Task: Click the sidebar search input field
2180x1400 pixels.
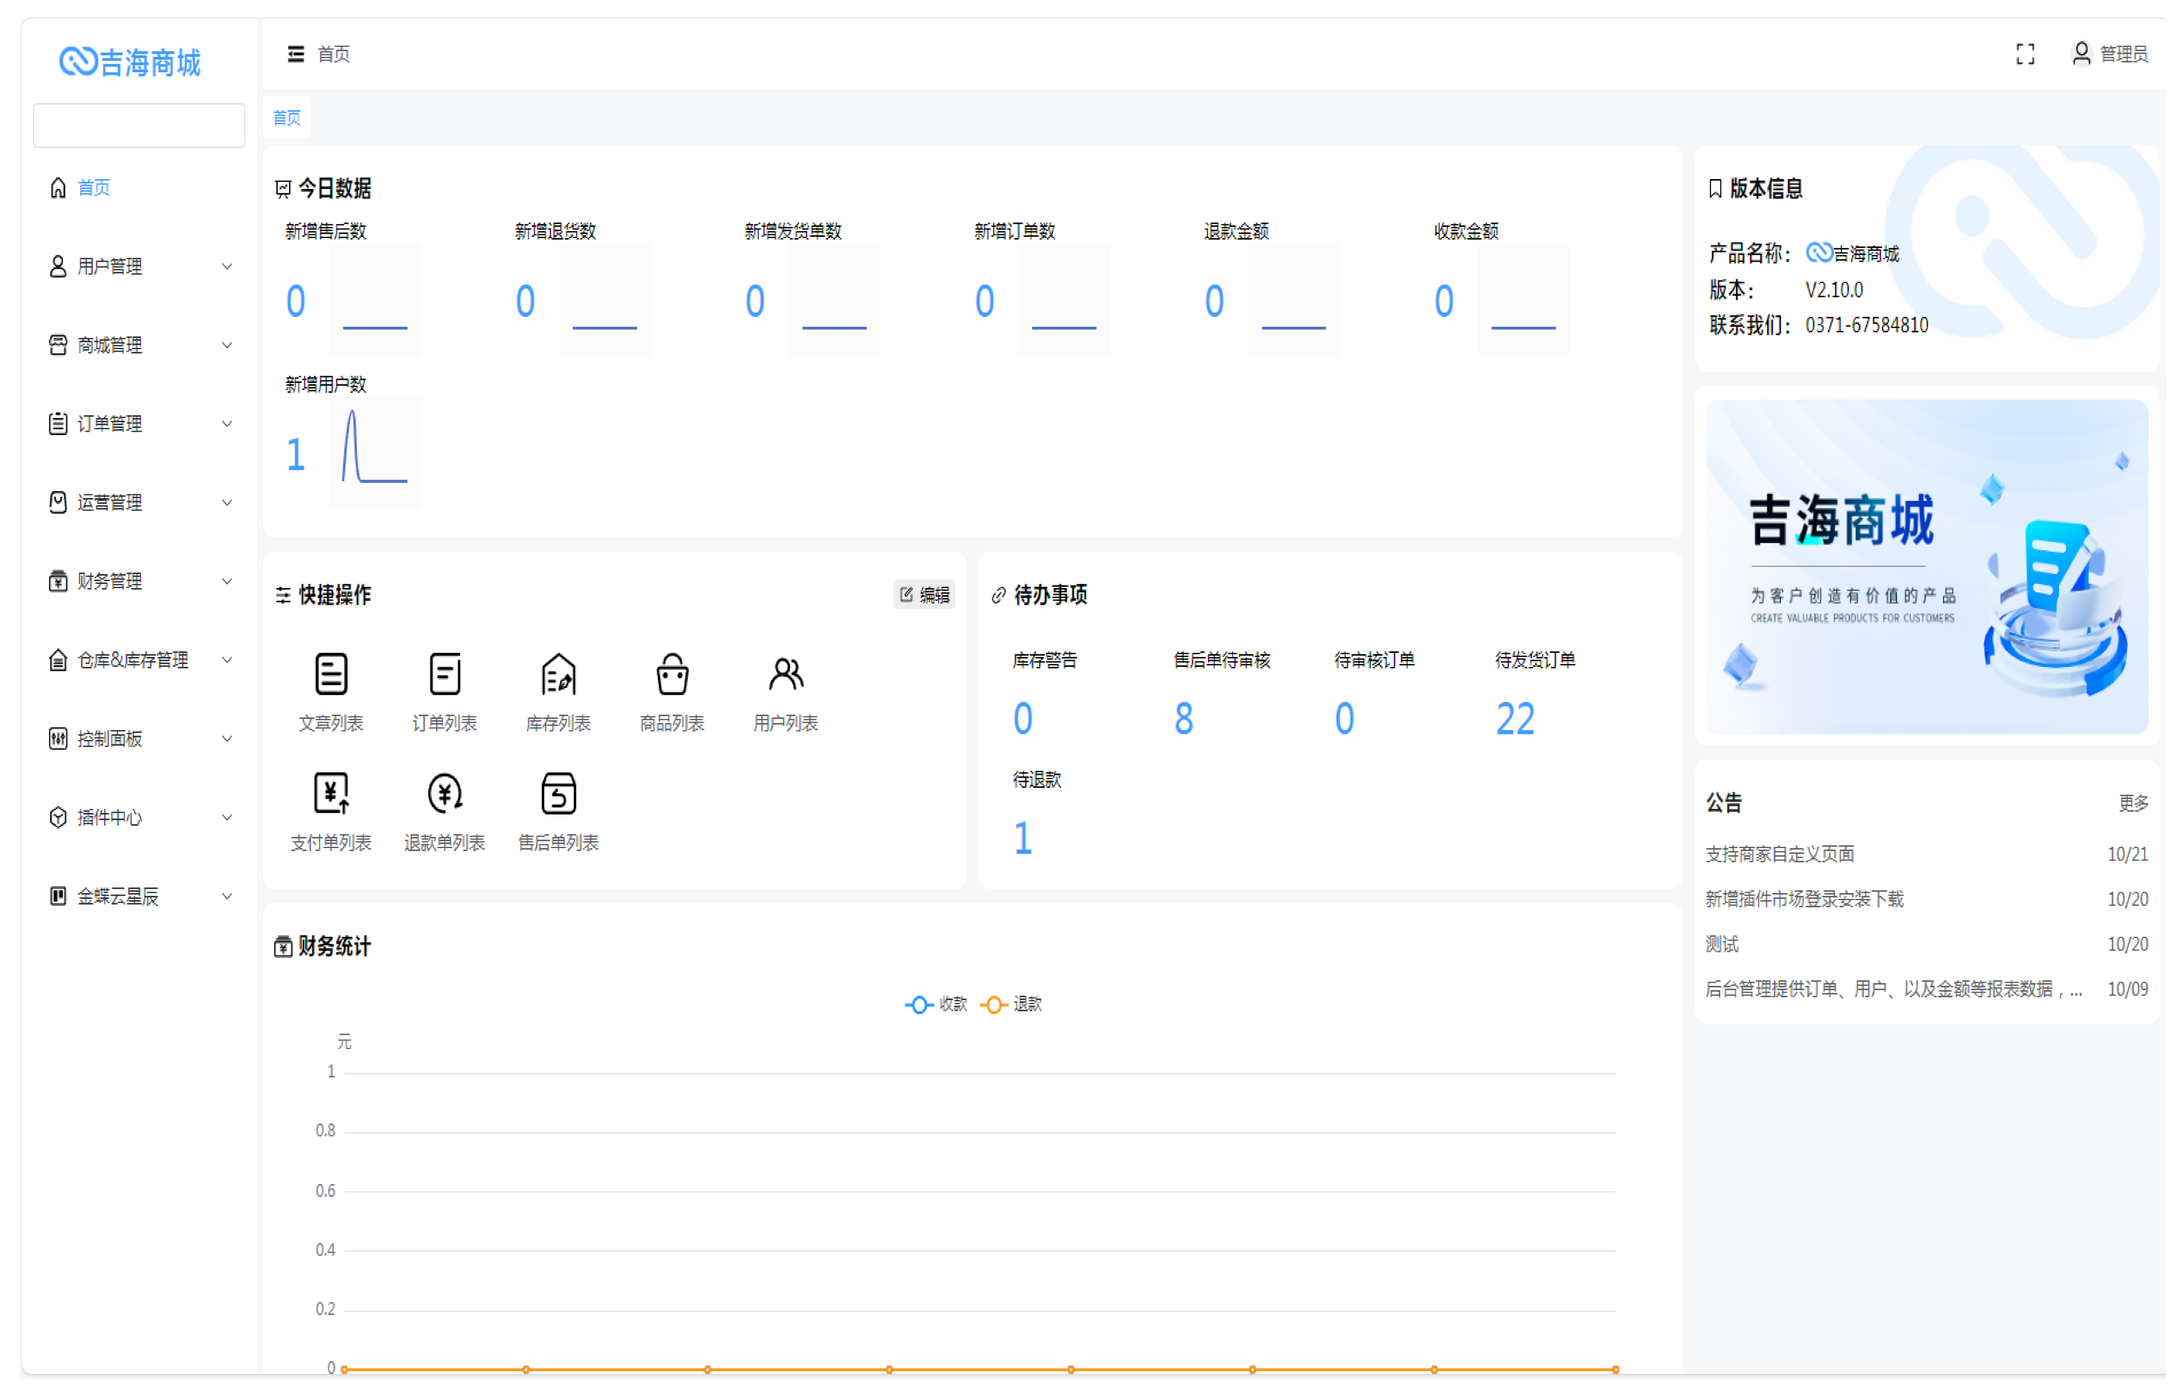Action: coord(138,125)
